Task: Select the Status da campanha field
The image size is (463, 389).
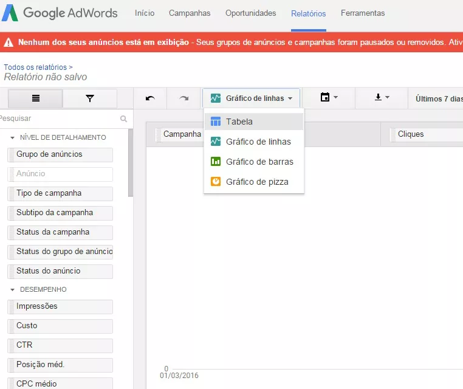Action: click(60, 232)
